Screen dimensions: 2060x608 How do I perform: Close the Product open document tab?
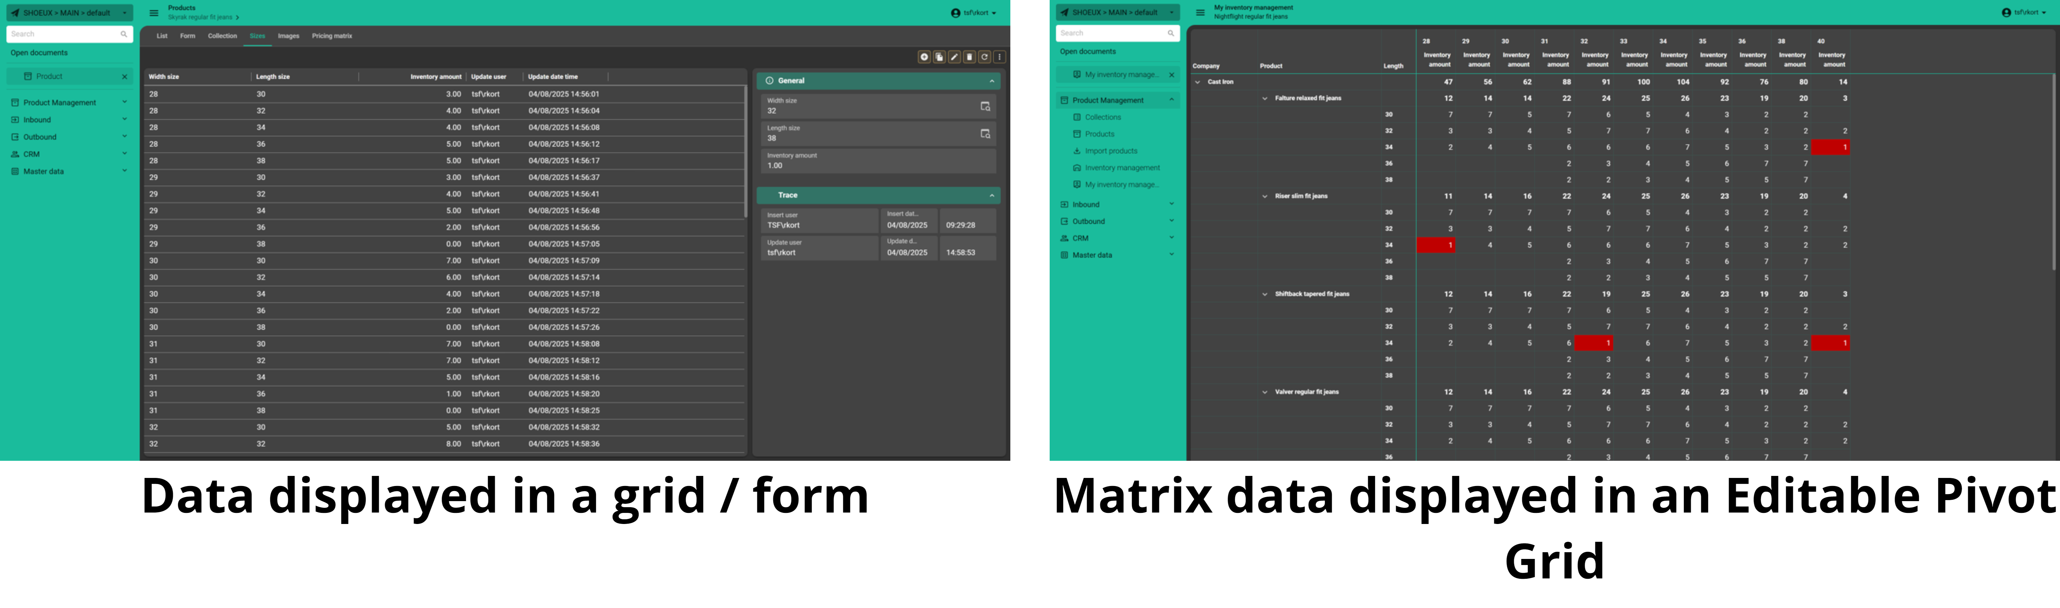124,77
